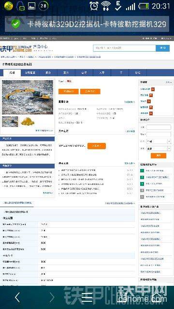Tap the circled 28 notification icon
The width and height of the screenshot is (174, 309).
(43, 6)
